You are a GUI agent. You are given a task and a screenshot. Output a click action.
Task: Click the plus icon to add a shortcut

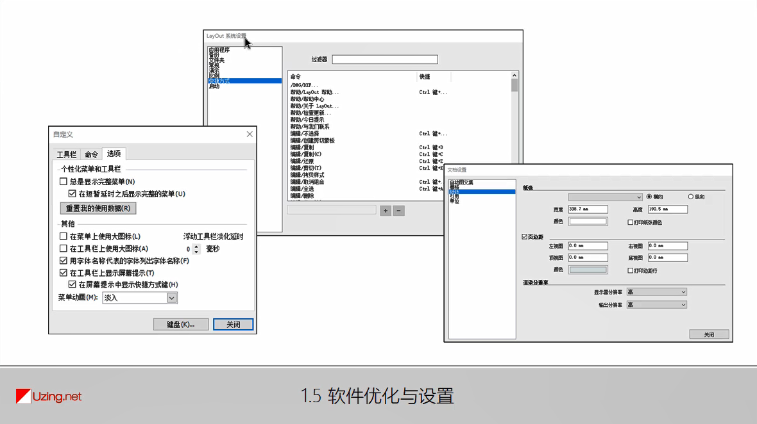[386, 210]
